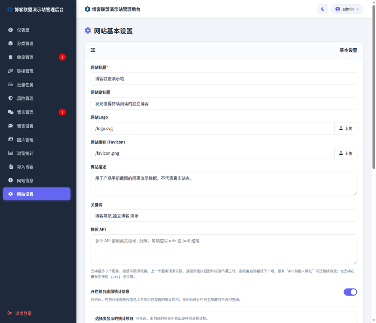Click the gear icon beside 网站基本设置 heading
This screenshot has width=376, height=323.
pyautogui.click(x=88, y=31)
